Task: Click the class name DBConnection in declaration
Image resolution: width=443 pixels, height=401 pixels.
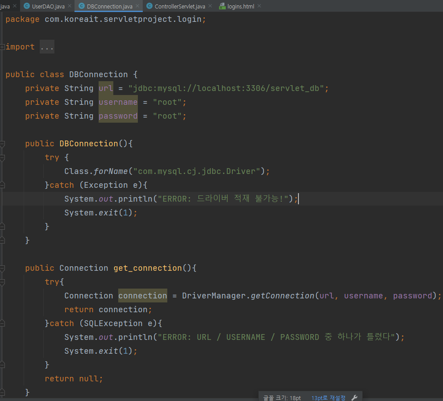Action: 98,74
